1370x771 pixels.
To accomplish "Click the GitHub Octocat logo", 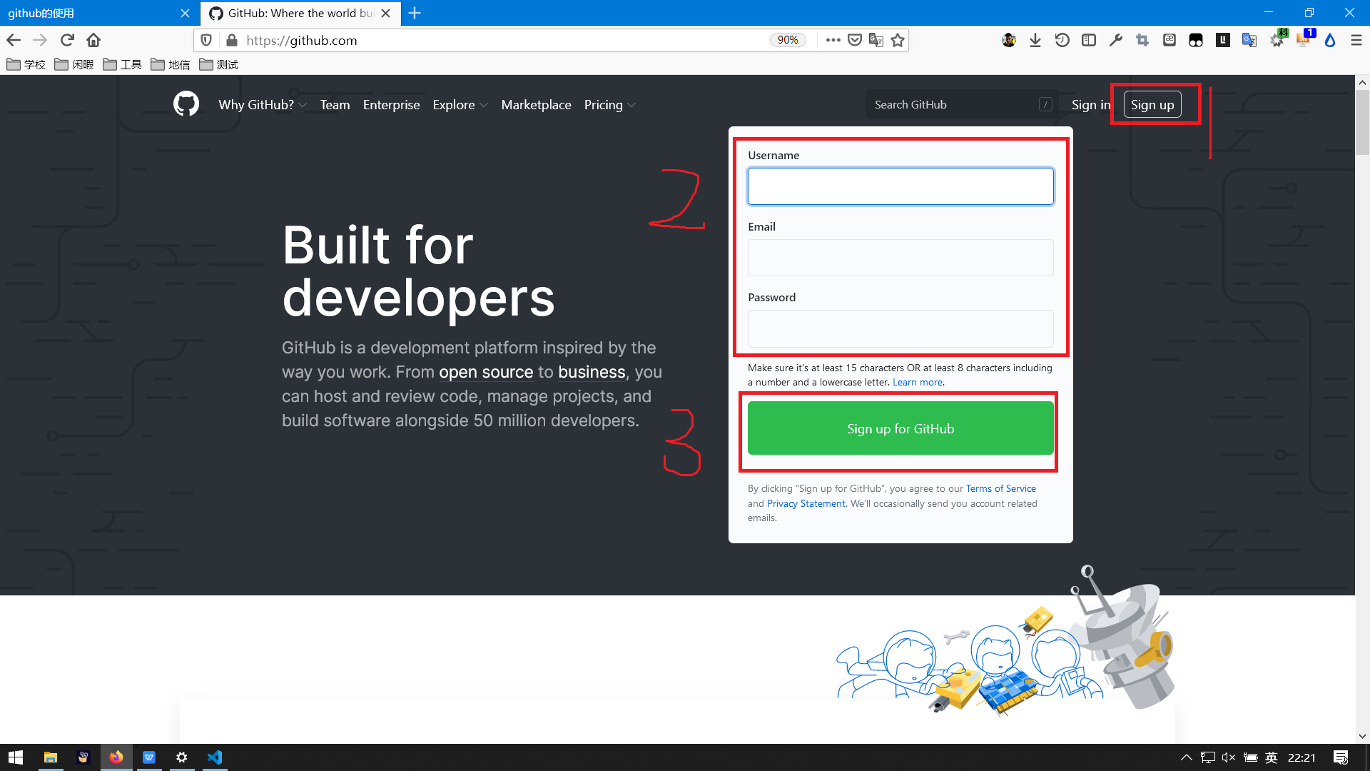I will point(186,104).
